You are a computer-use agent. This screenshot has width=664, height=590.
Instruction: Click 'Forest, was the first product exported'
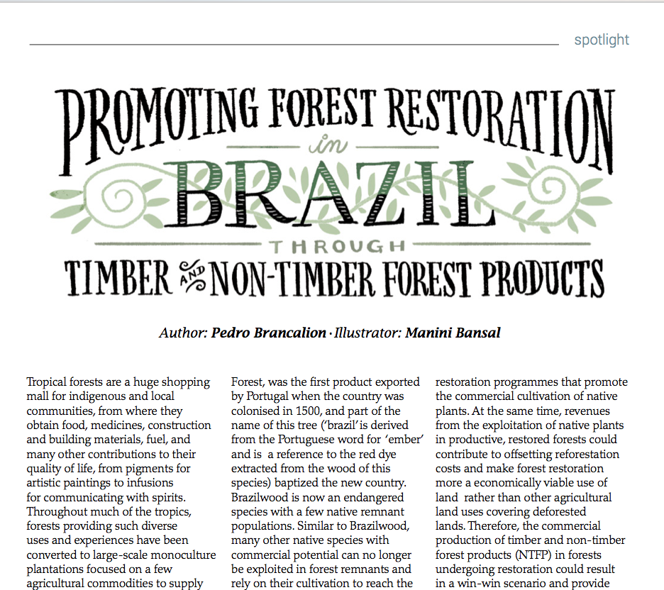coord(325,382)
